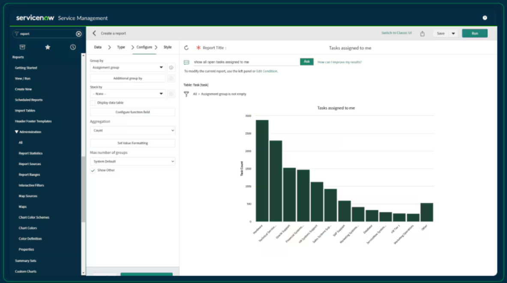The height and width of the screenshot is (283, 507).
Task: Click the Group by info icon
Action: coord(171,68)
